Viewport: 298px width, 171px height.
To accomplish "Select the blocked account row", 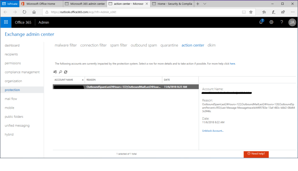I will [x=125, y=87].
